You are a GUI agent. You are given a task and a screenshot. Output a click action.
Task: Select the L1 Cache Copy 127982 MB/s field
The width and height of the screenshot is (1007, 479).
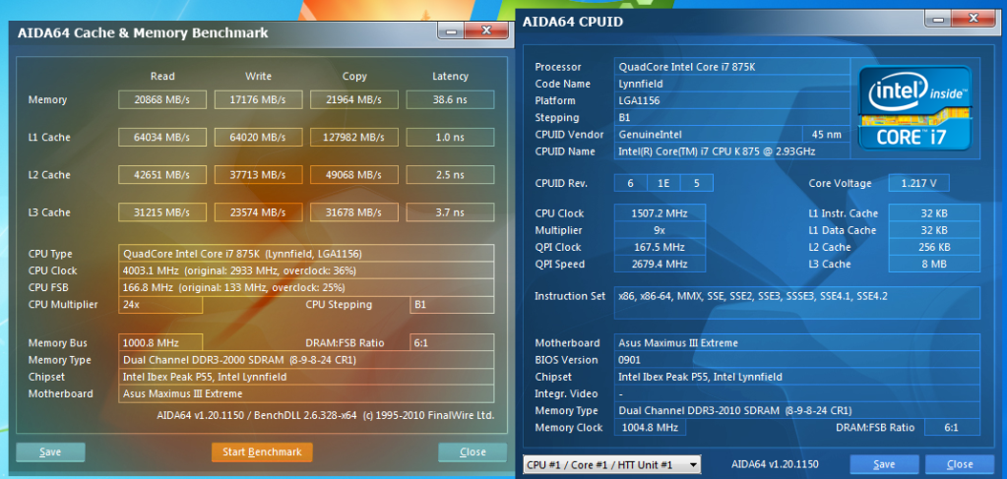click(x=353, y=138)
